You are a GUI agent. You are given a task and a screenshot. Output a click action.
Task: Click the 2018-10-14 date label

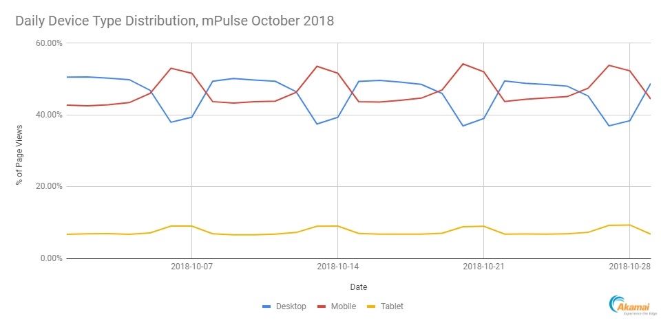click(337, 267)
